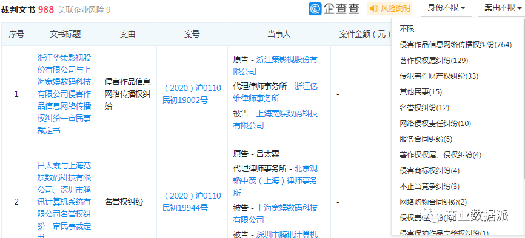Select 其他民事(15) filter

[421, 92]
